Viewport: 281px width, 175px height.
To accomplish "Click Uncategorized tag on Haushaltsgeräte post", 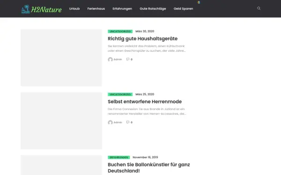I will click(x=120, y=31).
